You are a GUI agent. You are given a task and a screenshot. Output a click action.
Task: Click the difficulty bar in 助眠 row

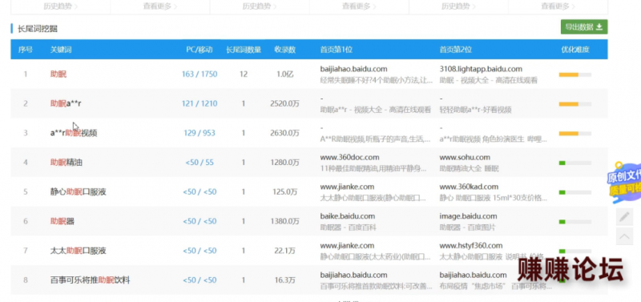point(574,74)
